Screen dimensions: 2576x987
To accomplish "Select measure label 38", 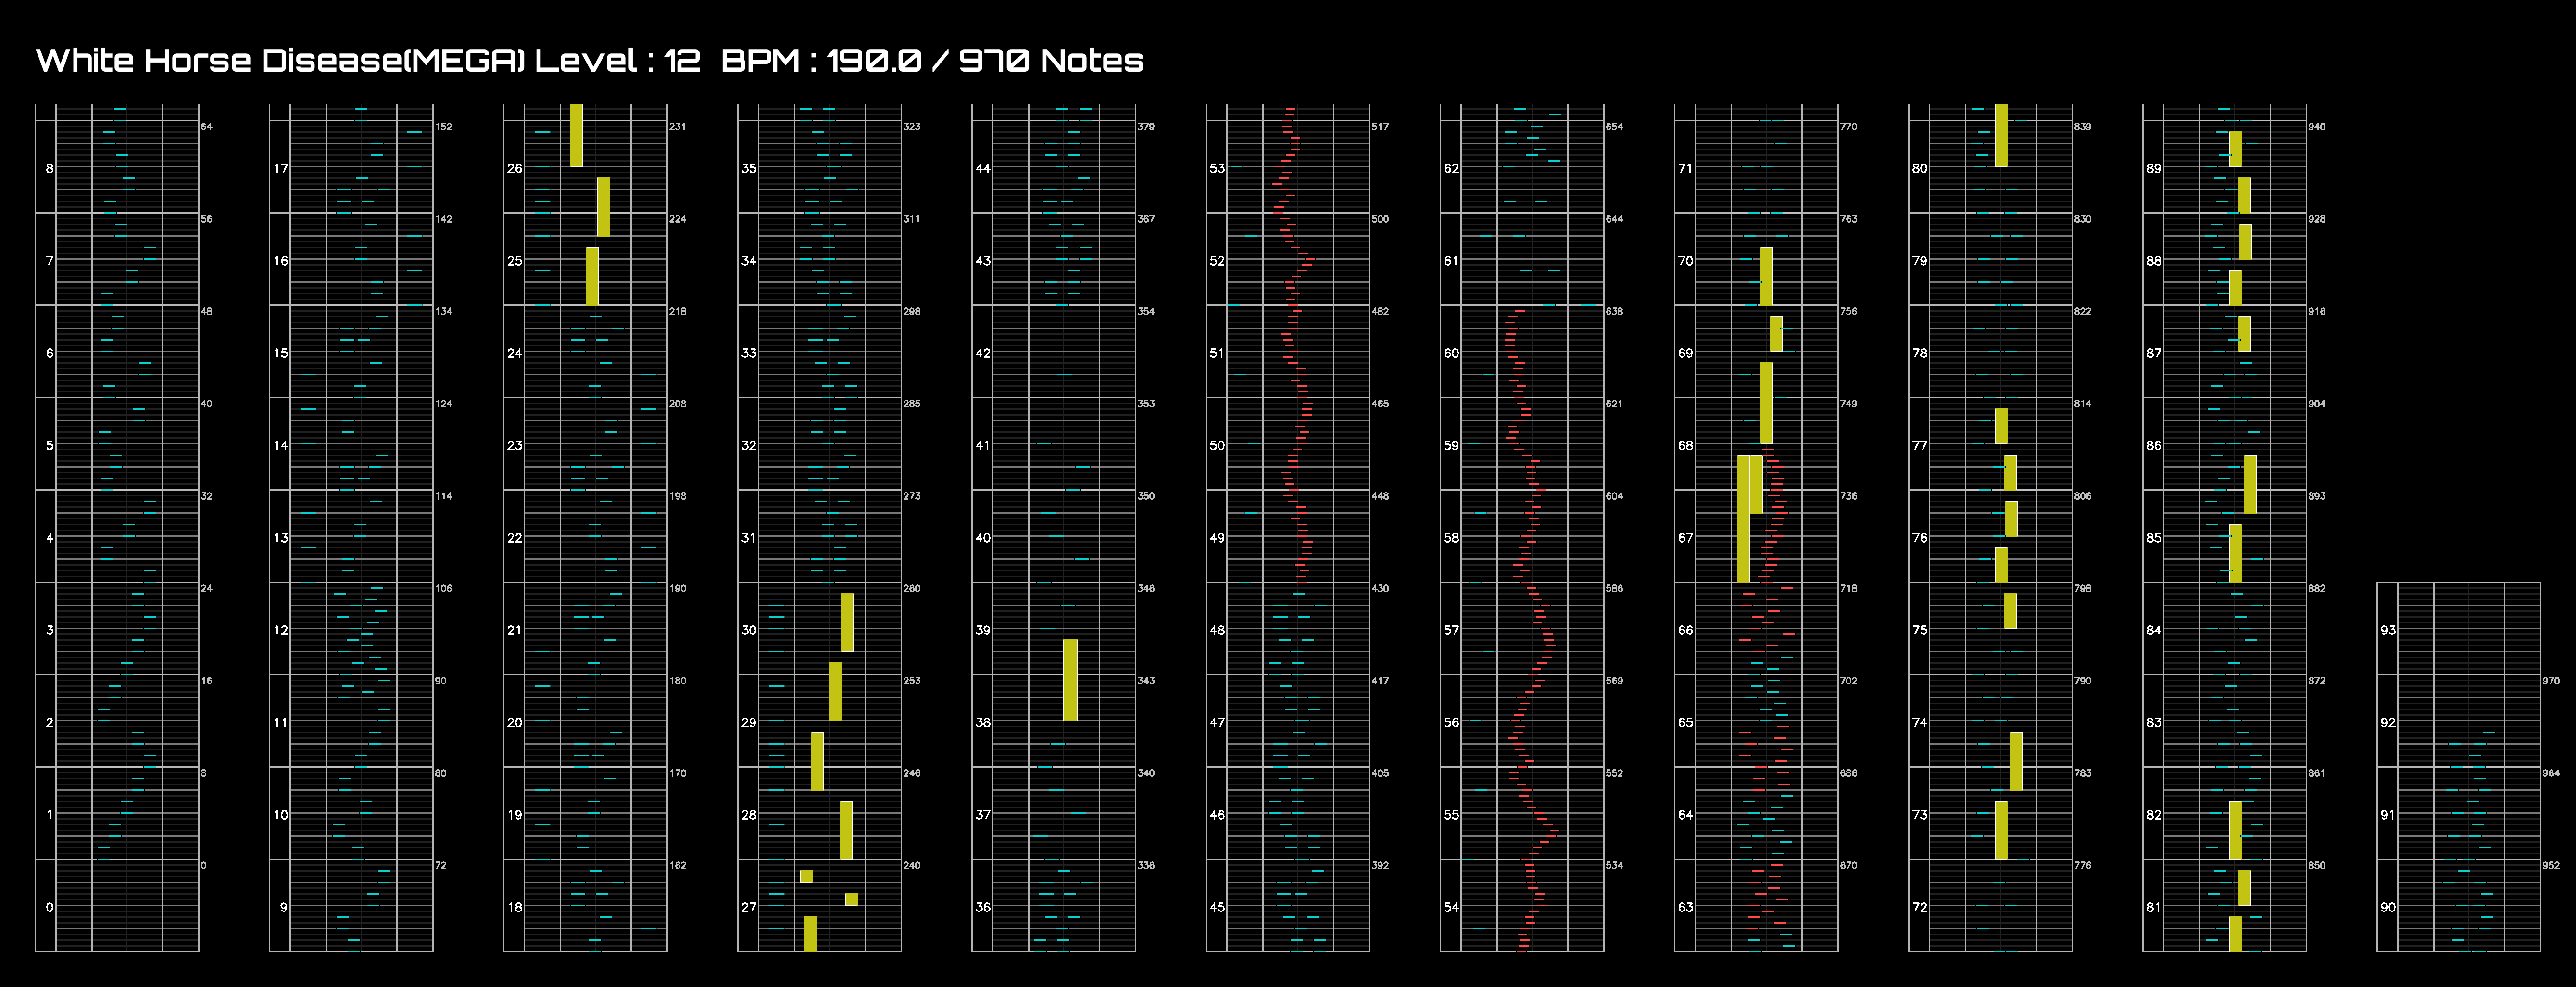I will click(x=983, y=722).
